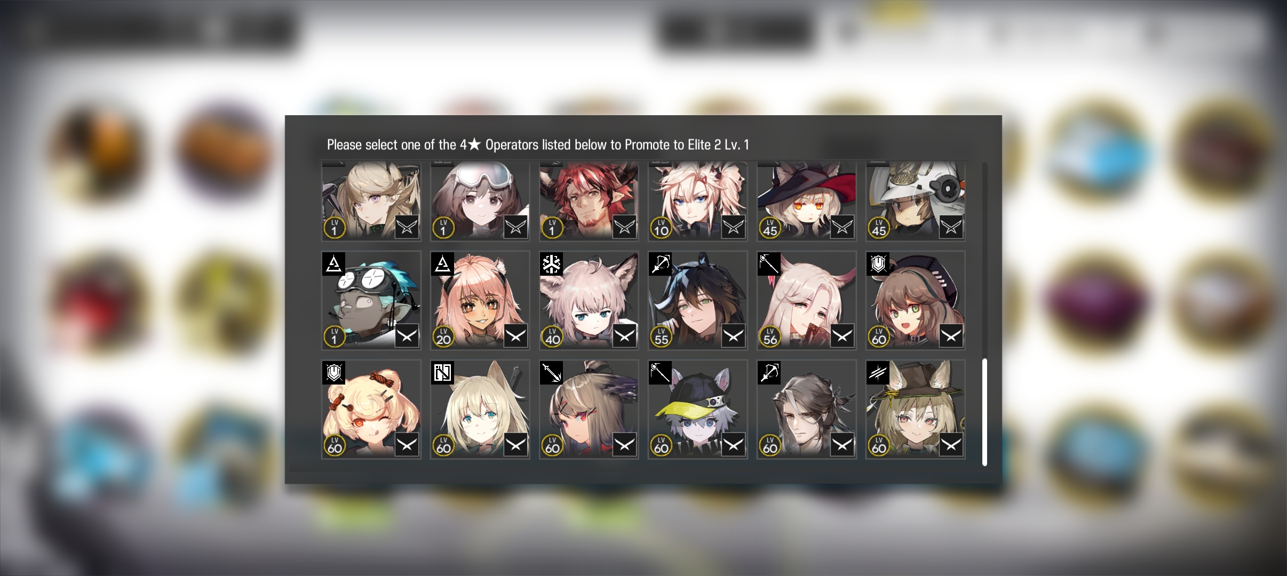Click the elite badge on red-haired horned operator

(x=624, y=227)
